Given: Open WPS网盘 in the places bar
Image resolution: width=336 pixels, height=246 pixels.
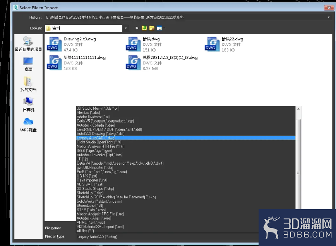Looking at the screenshot, I should click(x=28, y=125).
